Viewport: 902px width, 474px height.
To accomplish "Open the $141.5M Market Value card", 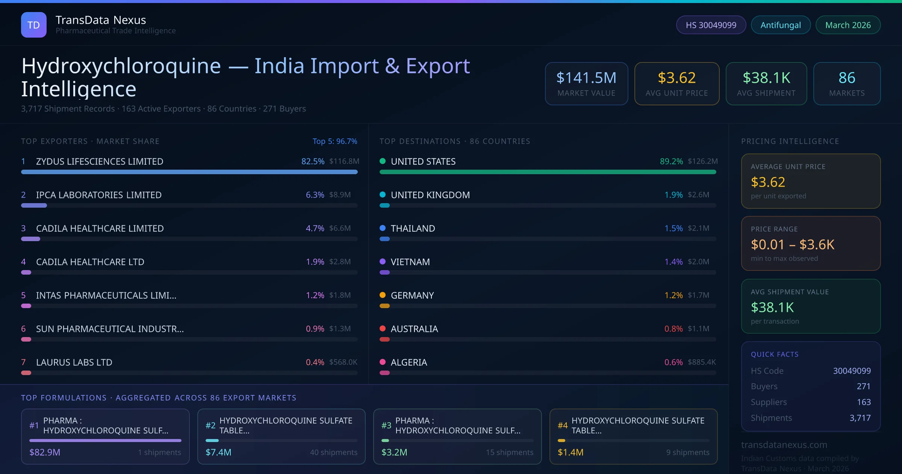I will [586, 84].
